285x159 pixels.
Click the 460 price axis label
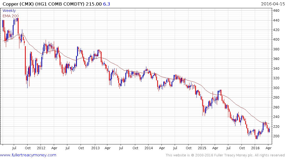(x=276, y=11)
